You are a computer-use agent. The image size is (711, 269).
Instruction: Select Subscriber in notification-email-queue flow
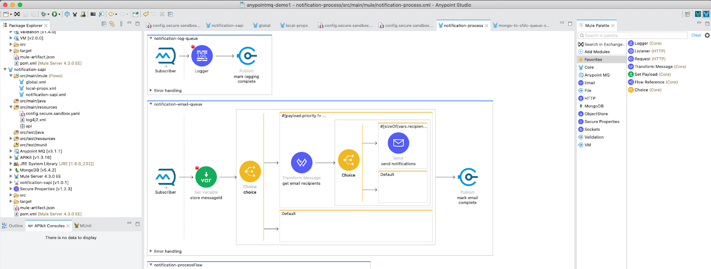[165, 177]
